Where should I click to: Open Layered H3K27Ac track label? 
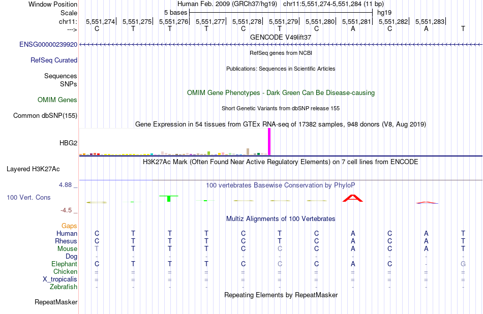click(33, 169)
